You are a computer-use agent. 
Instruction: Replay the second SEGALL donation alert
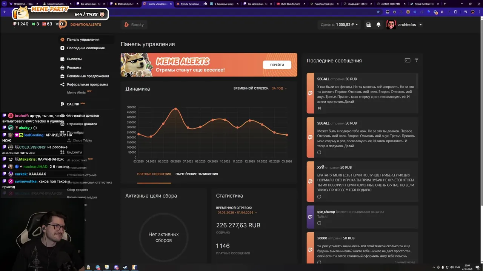coord(319,152)
